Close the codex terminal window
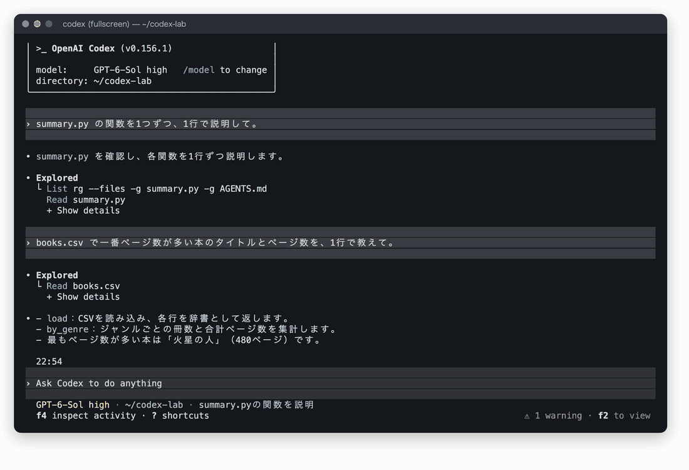 tap(26, 24)
